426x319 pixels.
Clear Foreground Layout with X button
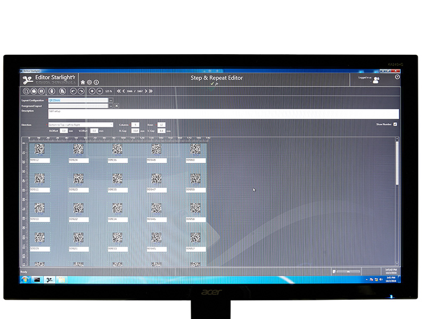pyautogui.click(x=117, y=106)
